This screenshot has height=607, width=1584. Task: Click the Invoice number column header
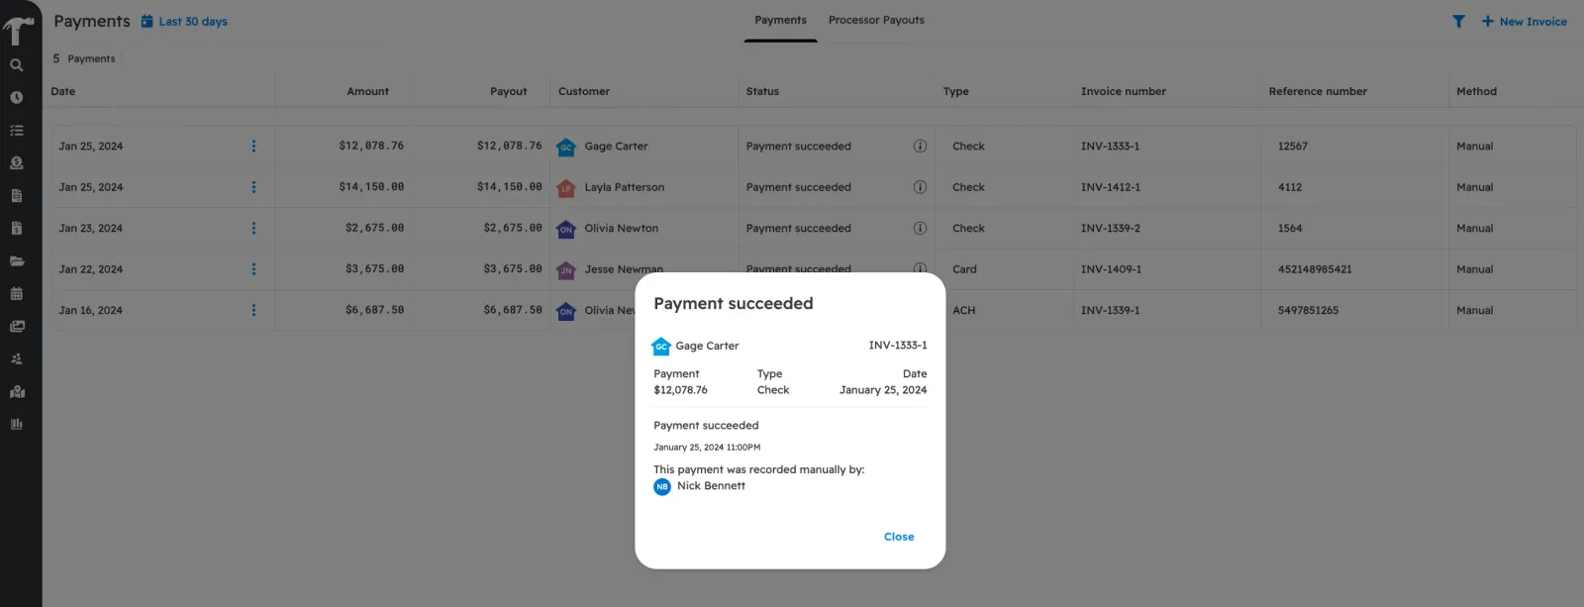[1123, 91]
